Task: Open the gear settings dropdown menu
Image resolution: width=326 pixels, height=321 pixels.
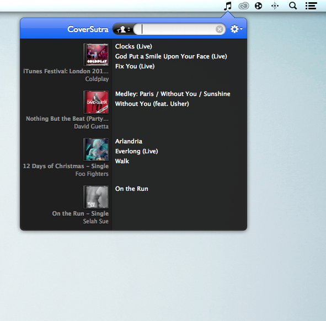Action: pyautogui.click(x=237, y=29)
